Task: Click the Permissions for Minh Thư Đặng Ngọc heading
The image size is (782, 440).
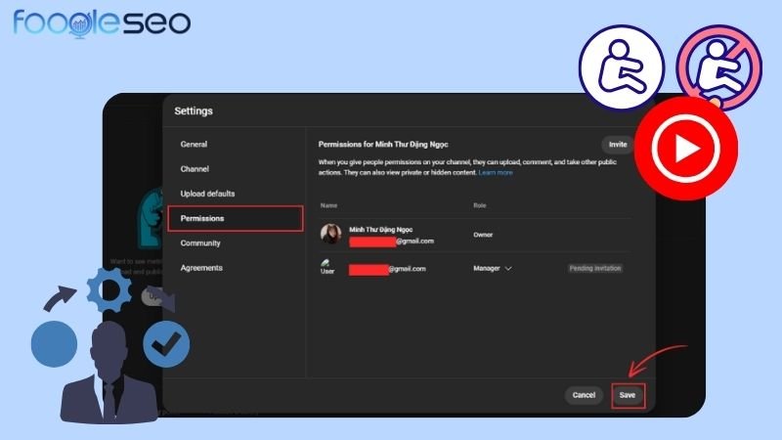Action: [x=383, y=144]
